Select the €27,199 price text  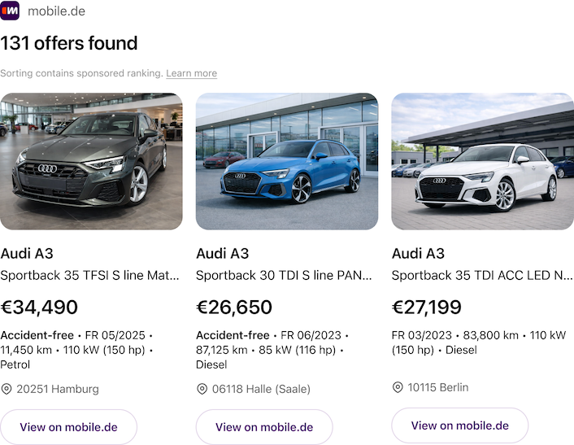[x=427, y=308]
